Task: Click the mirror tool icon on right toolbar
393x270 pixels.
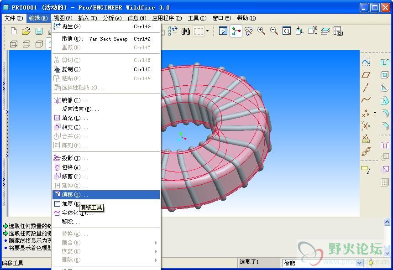Action: point(384,145)
